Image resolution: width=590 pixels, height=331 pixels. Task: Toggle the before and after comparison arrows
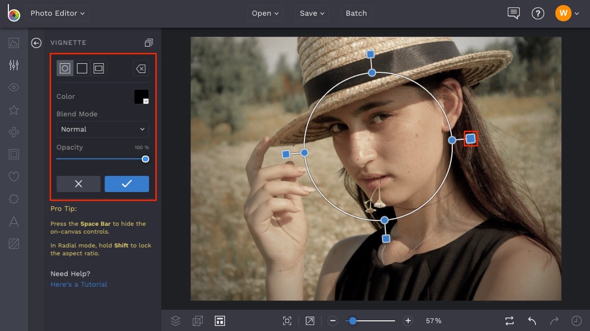(509, 320)
